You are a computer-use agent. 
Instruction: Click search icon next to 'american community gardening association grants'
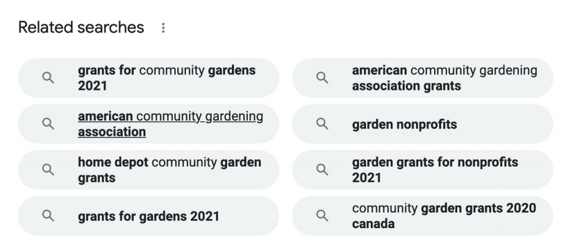322,78
